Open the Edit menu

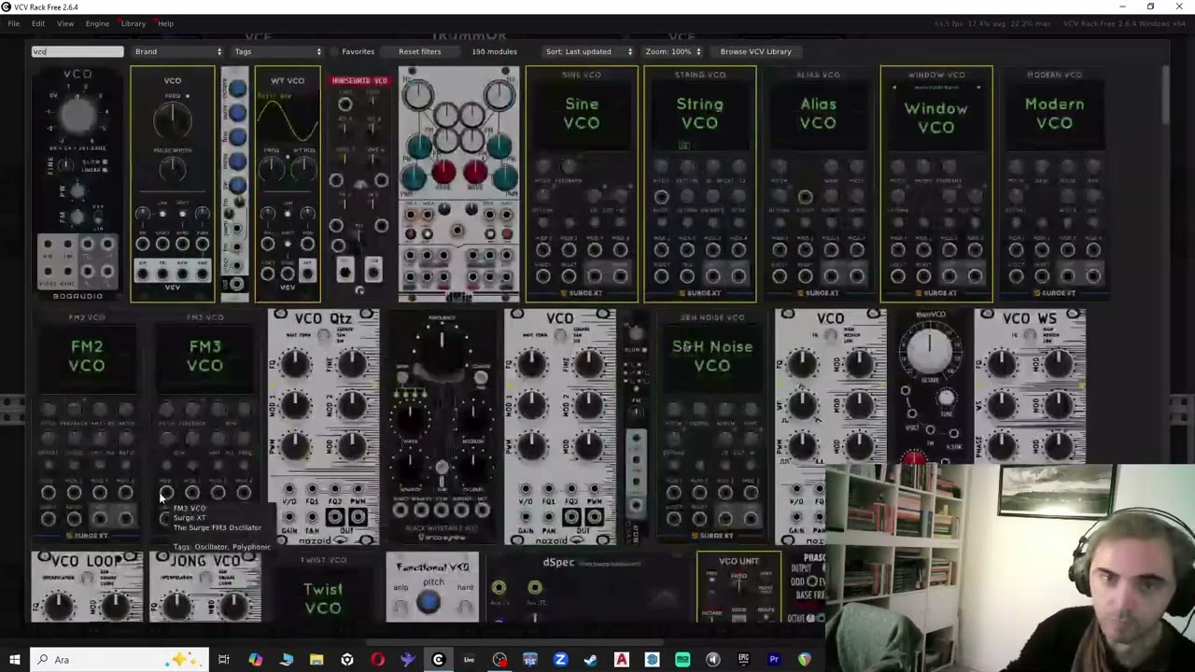click(x=38, y=23)
